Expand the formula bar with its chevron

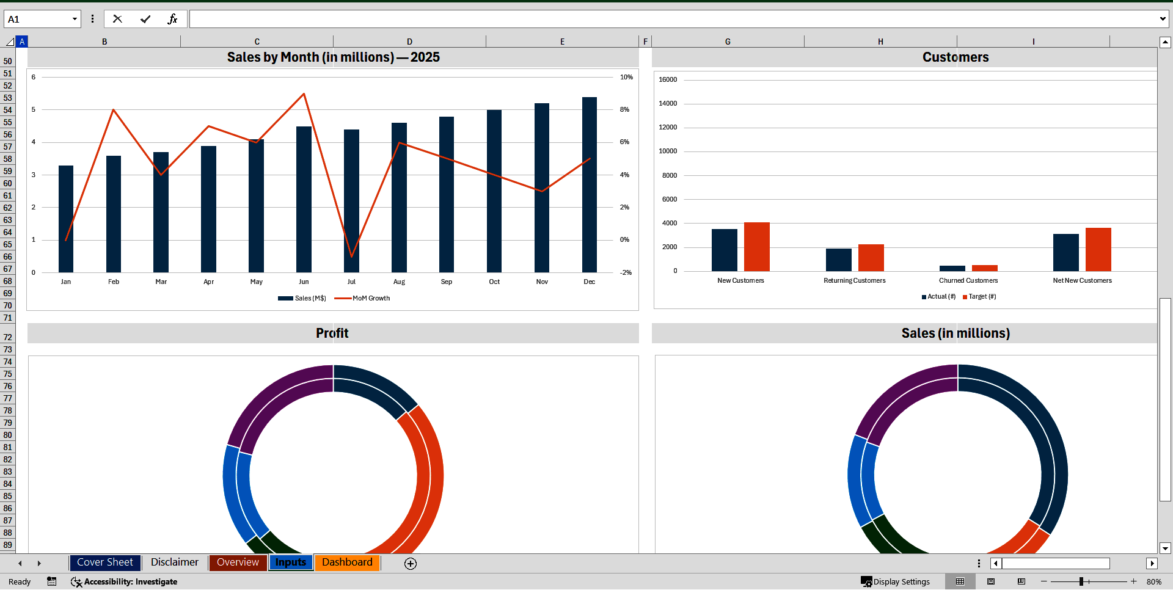pyautogui.click(x=1163, y=18)
